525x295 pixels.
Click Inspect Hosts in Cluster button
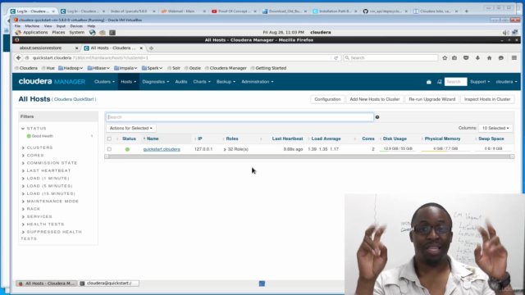[x=487, y=99]
